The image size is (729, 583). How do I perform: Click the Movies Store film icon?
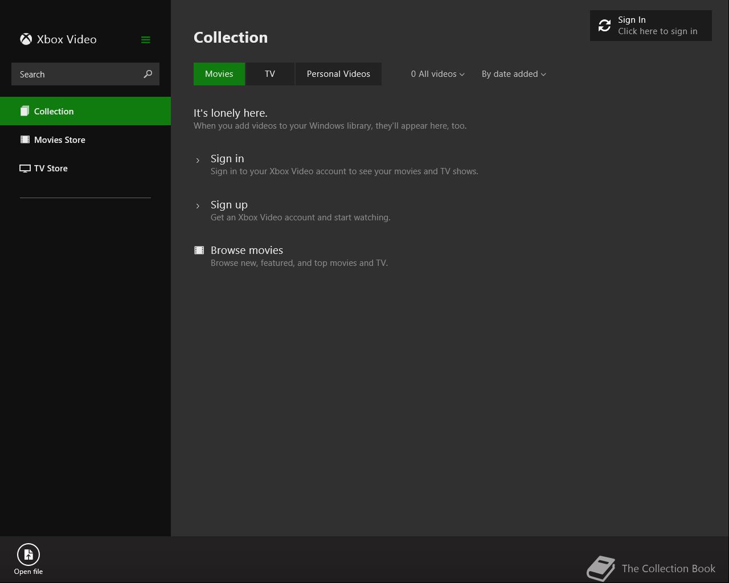pyautogui.click(x=25, y=139)
